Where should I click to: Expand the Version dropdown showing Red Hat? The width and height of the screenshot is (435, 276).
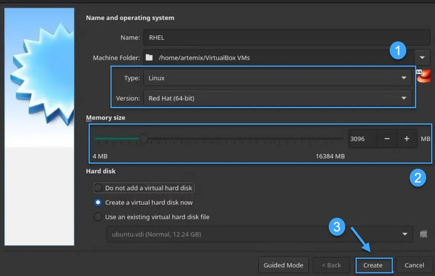(x=277, y=98)
